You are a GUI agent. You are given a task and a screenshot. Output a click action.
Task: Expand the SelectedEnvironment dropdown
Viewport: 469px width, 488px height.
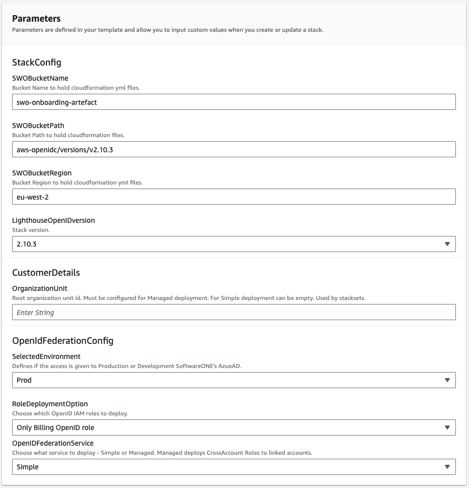click(x=233, y=380)
